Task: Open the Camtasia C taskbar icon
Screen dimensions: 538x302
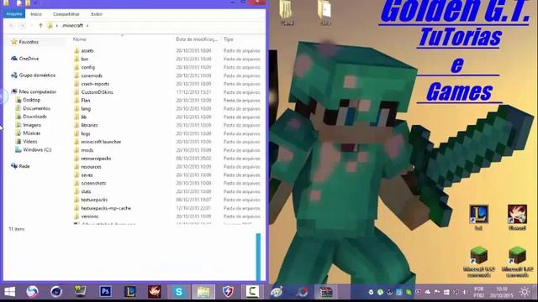Action: click(x=252, y=292)
